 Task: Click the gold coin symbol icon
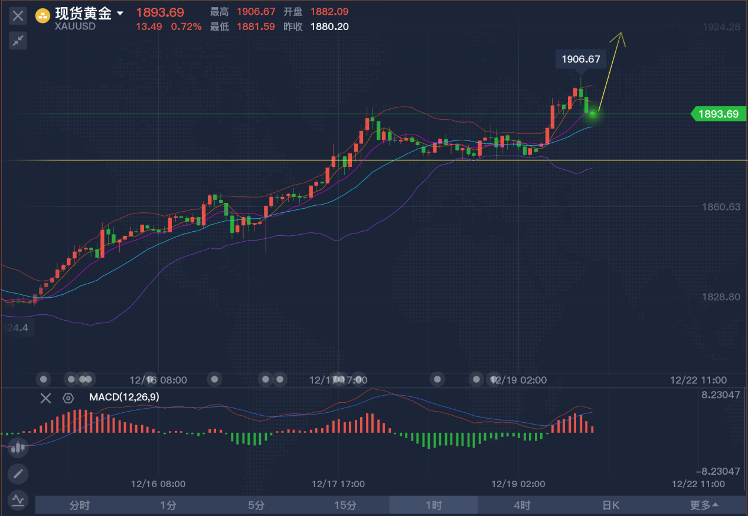(43, 16)
